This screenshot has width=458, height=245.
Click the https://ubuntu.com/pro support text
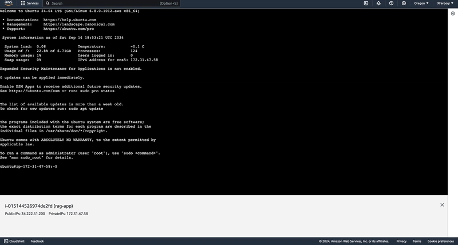69,29
